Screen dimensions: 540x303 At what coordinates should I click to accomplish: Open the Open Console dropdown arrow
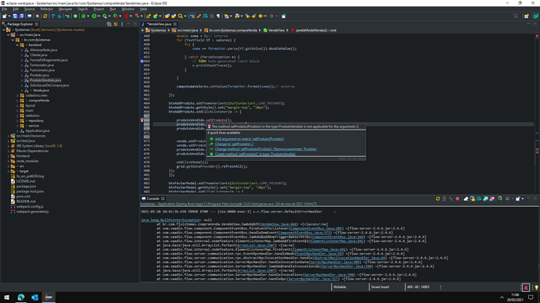tap(523, 198)
